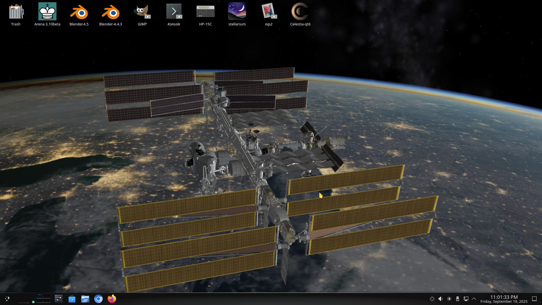Launch Firefox from the taskbar
This screenshot has width=542, height=305.
(x=112, y=299)
